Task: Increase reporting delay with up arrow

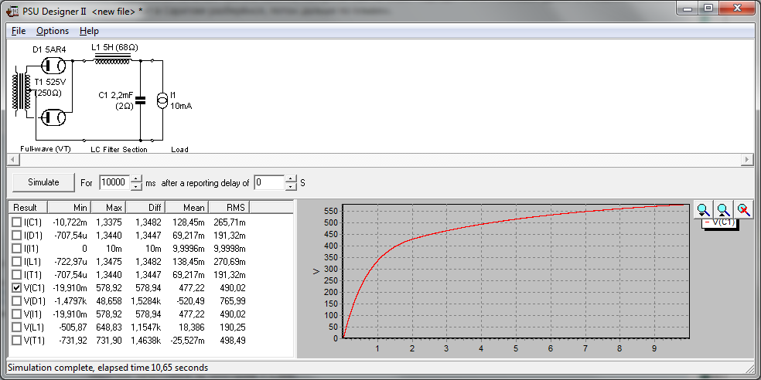Action: point(291,179)
